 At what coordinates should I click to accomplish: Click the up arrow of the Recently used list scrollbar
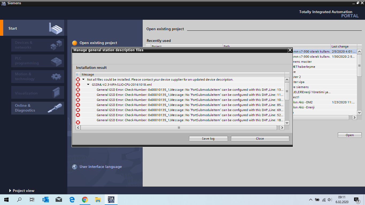[x=359, y=52]
